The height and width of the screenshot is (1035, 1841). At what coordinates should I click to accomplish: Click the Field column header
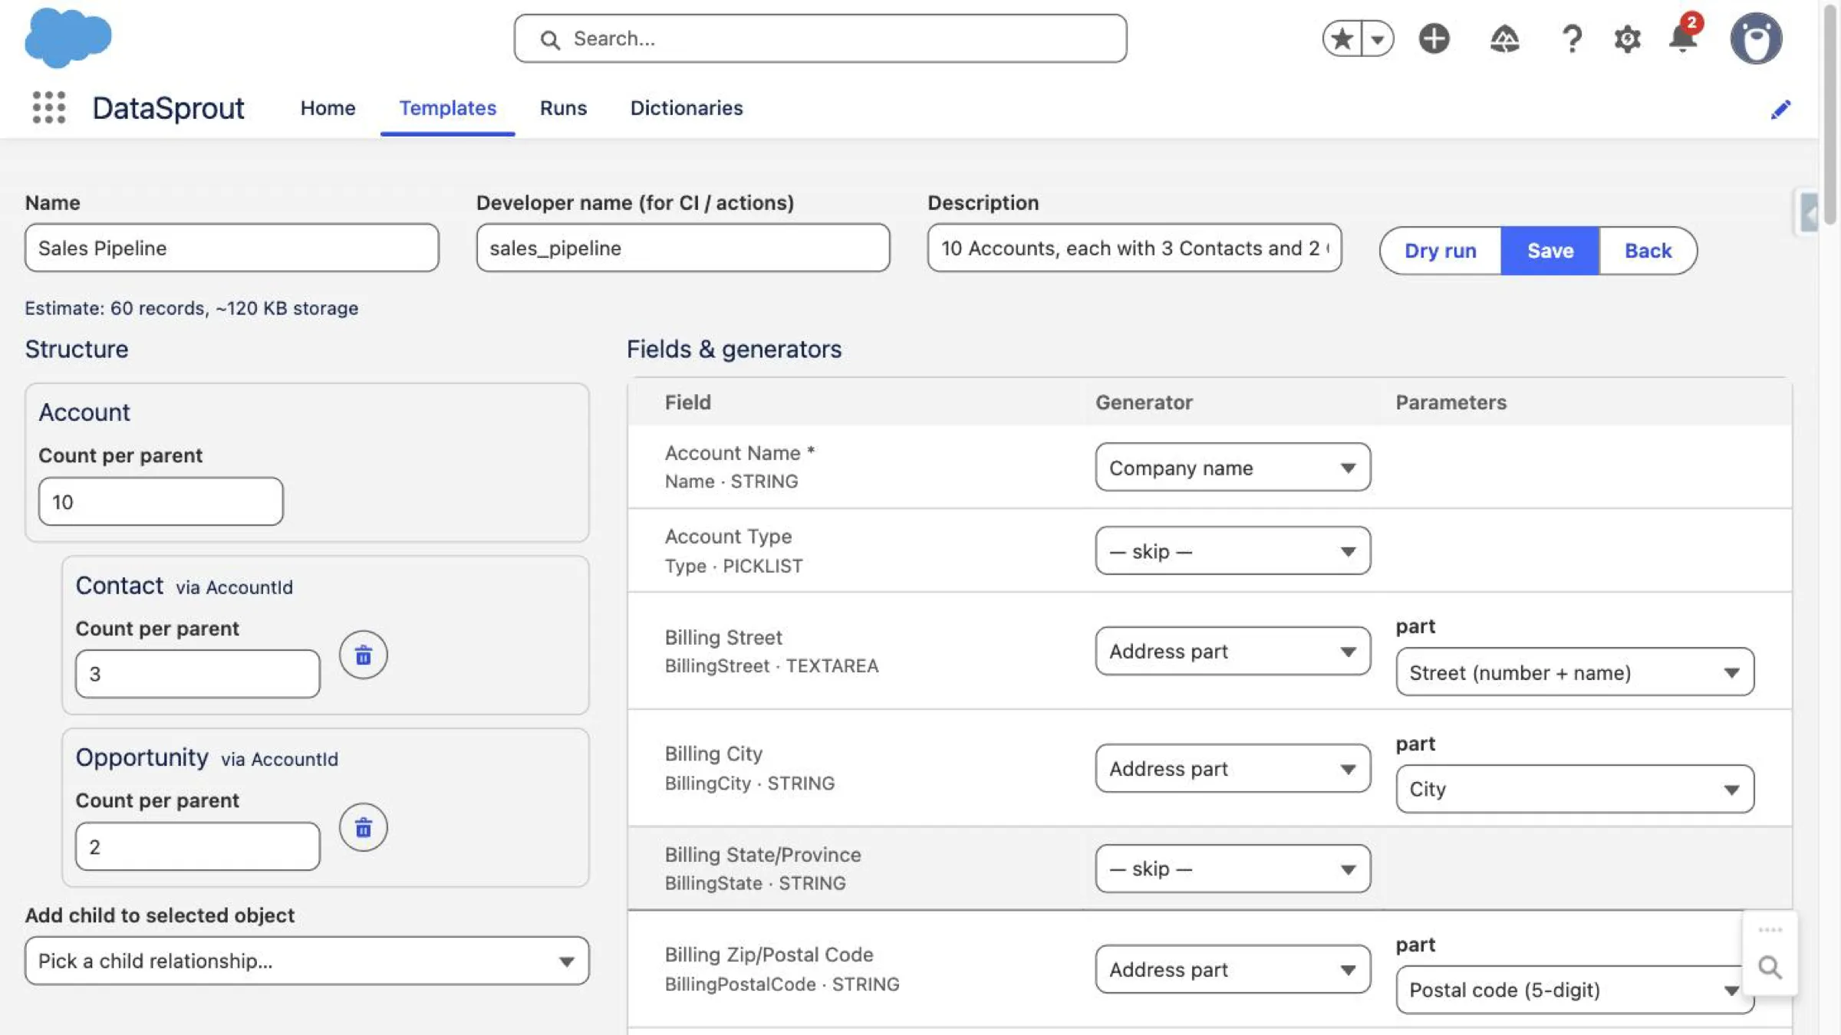pyautogui.click(x=687, y=402)
